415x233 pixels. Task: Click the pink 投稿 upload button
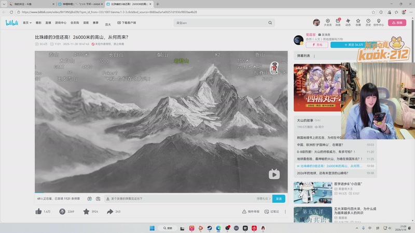pos(397,22)
